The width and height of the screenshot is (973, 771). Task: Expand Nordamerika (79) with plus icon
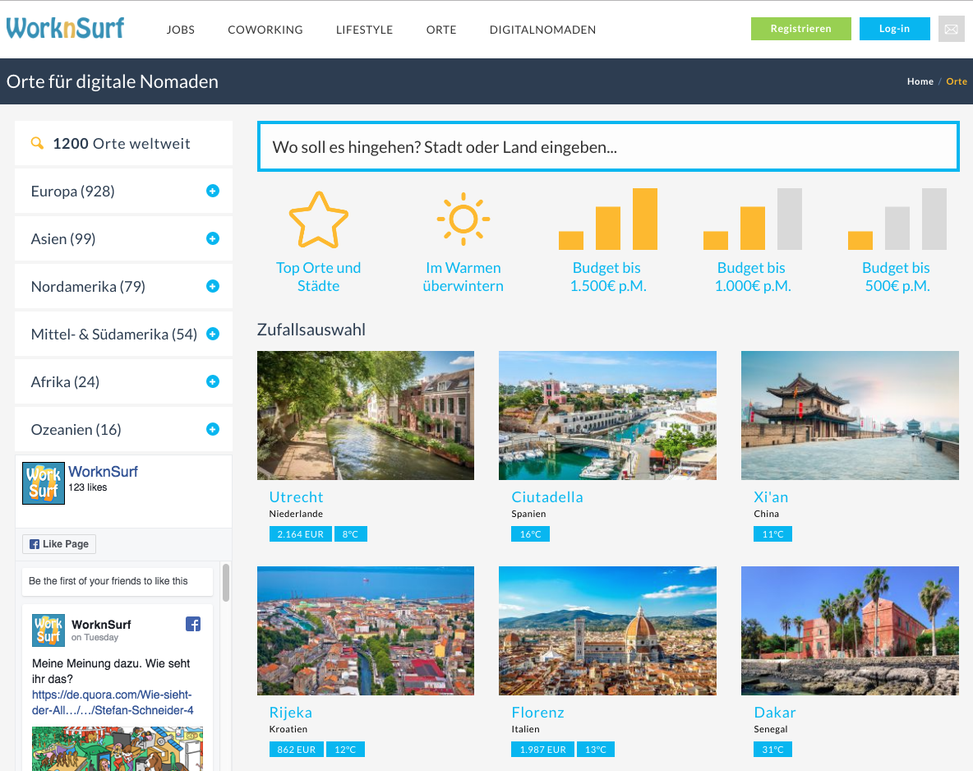pyautogui.click(x=212, y=286)
